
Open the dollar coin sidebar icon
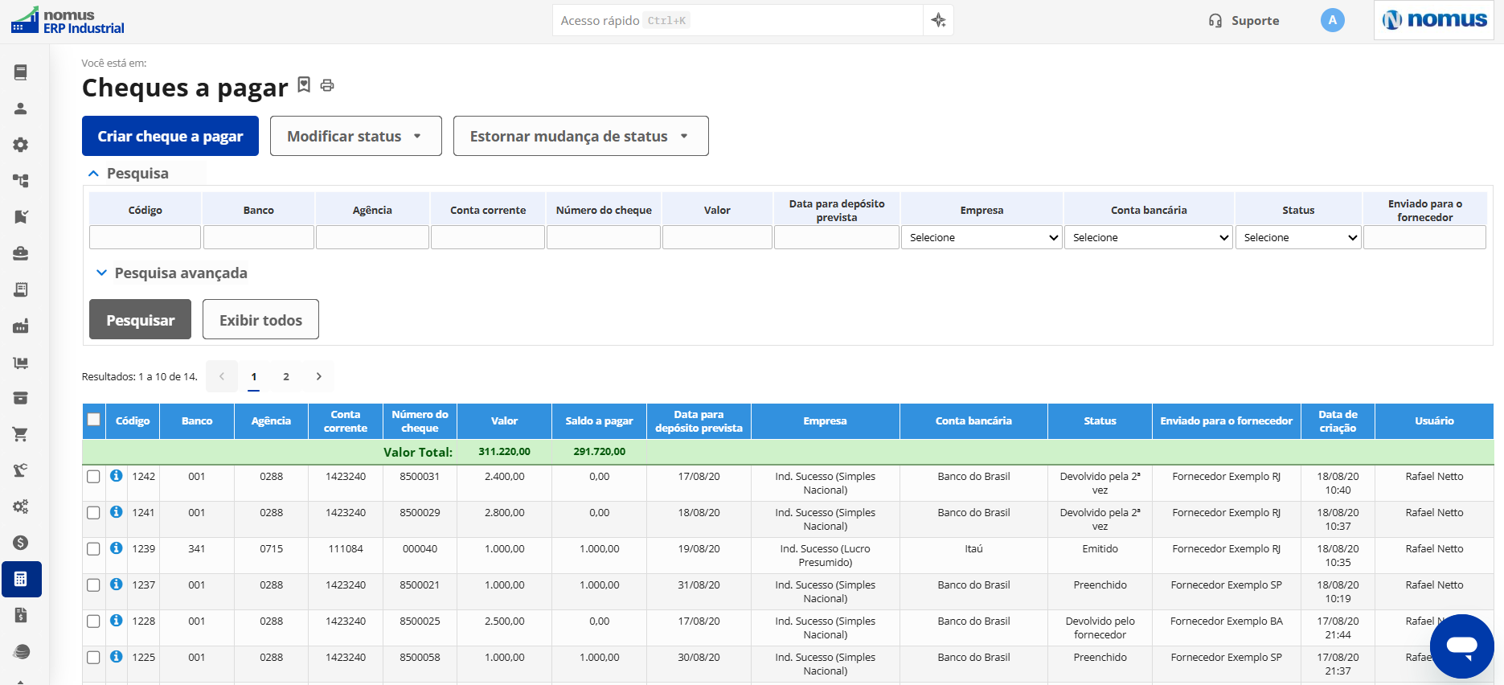point(21,543)
